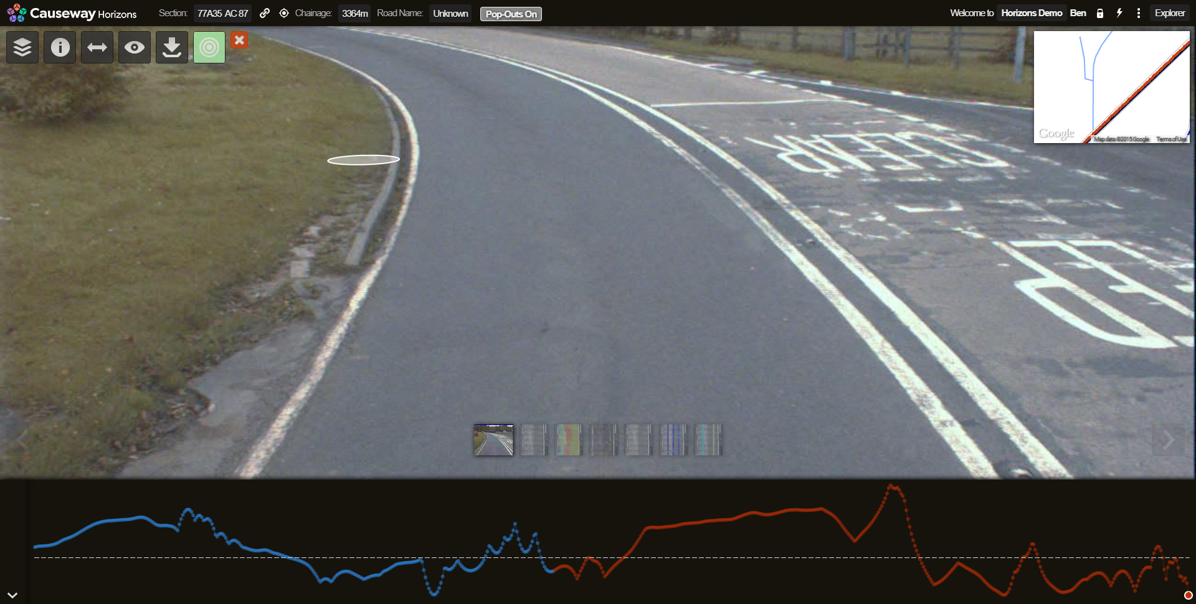Screen dimensions: 1196x604
Task: Go to next image with right chevron
Action: (x=1169, y=440)
